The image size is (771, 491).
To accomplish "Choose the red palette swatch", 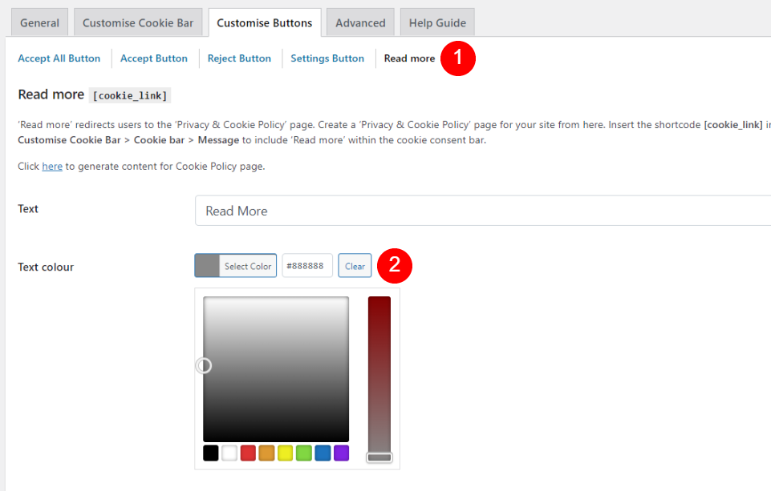I will (x=248, y=453).
